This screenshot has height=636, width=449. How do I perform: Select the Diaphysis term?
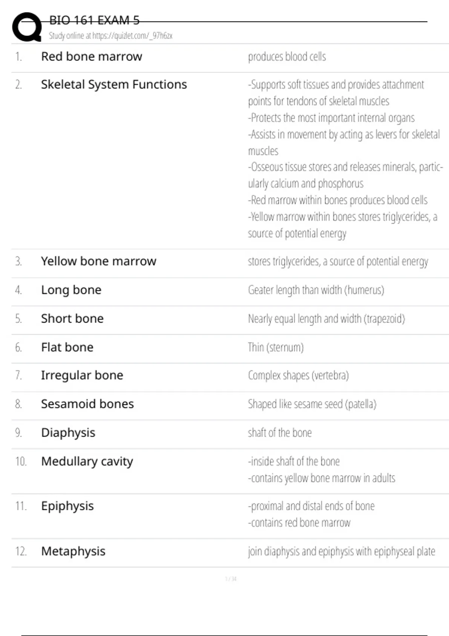pos(68,433)
